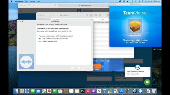Open App Store from the Dock

point(121,91)
